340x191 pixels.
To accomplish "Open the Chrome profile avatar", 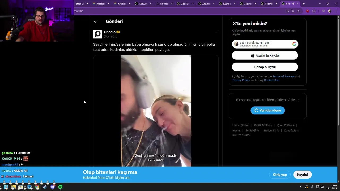I will click(330, 11).
